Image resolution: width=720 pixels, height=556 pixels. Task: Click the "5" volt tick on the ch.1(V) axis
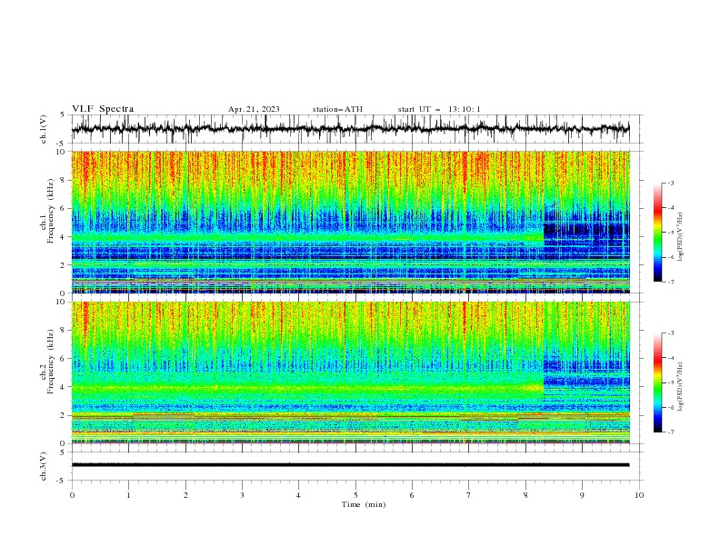63,115
